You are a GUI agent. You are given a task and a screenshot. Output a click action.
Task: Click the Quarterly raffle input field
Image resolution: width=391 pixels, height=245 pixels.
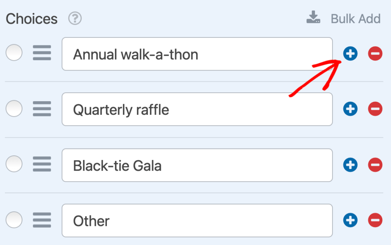[197, 109]
